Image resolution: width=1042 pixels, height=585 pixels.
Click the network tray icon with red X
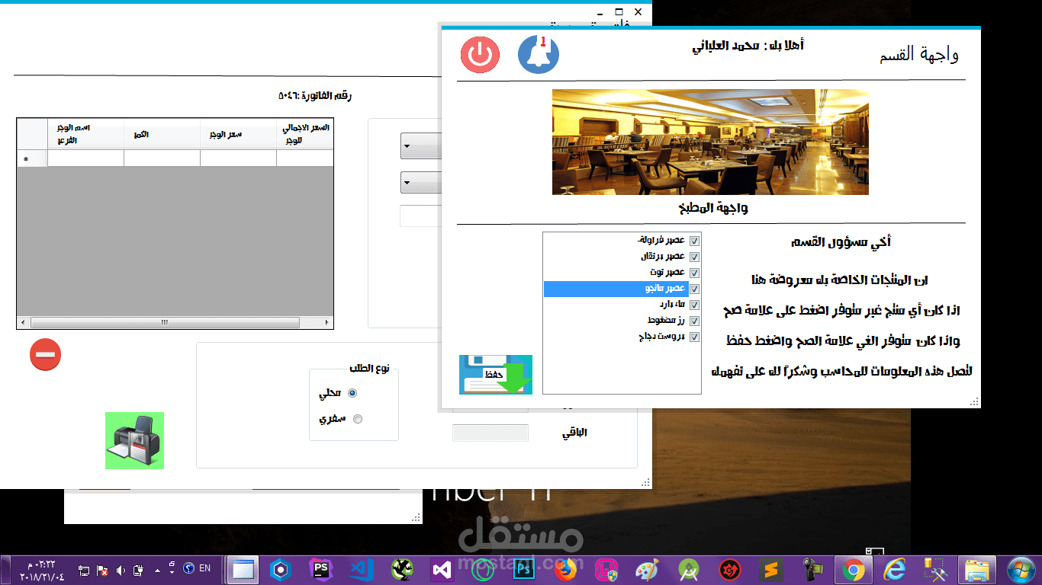102,569
